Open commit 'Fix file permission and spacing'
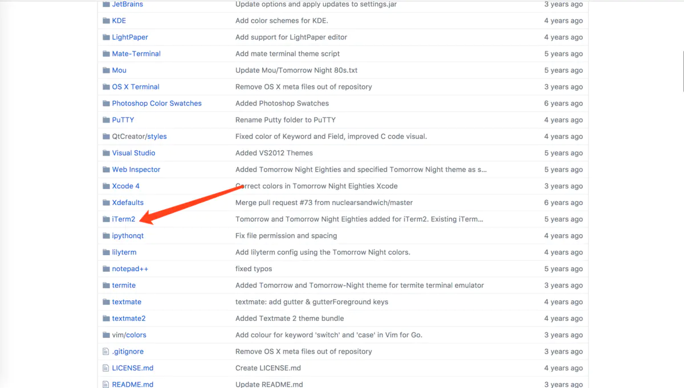Viewport: 684px width, 388px height. [x=286, y=235]
